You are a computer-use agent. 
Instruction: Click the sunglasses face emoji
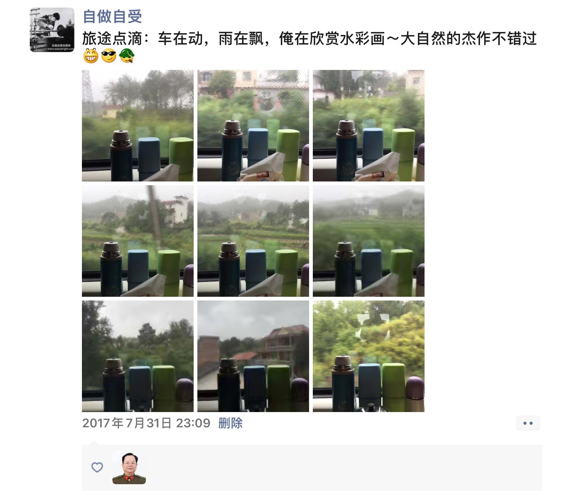(109, 57)
